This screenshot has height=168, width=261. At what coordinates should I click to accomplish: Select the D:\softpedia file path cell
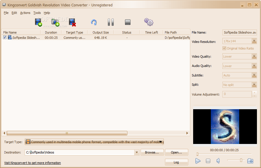177,38
